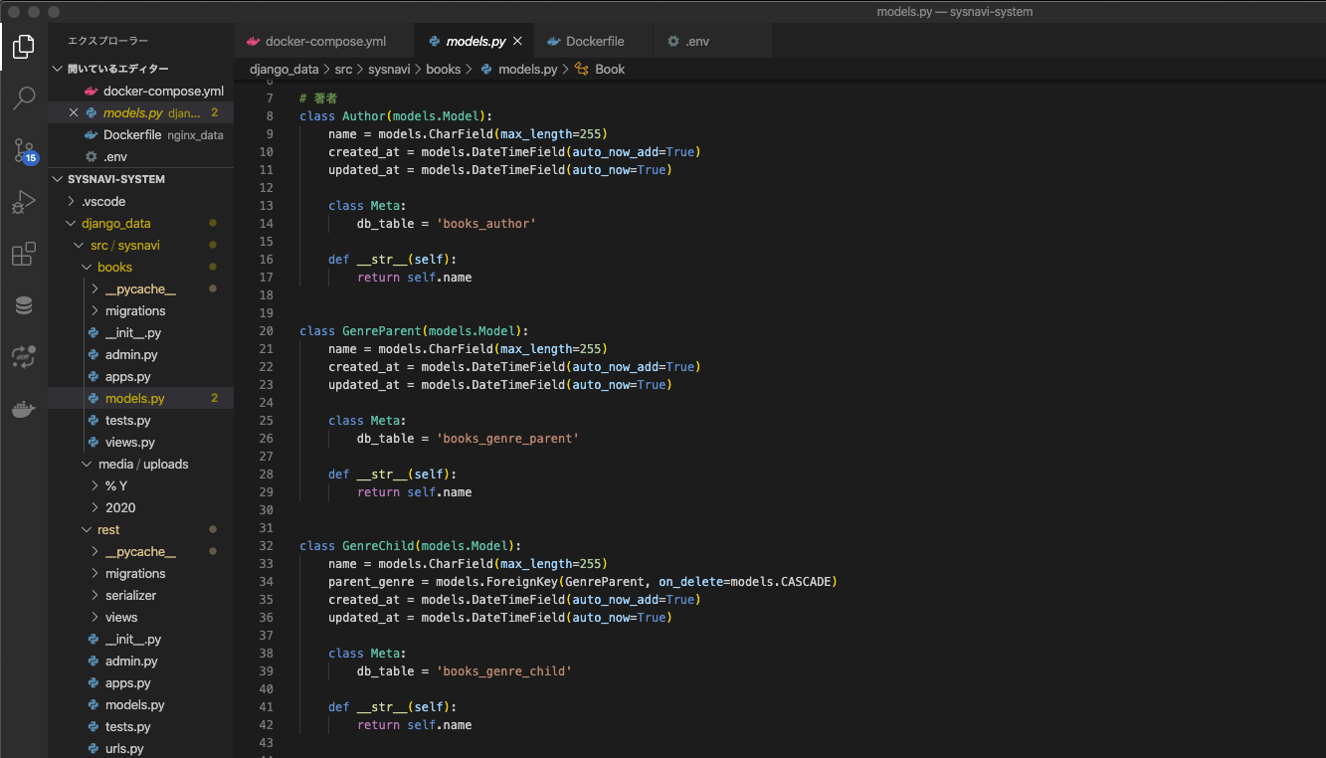The width and height of the screenshot is (1326, 758).
Task: Close models.py in open editors list
Action: tap(74, 113)
